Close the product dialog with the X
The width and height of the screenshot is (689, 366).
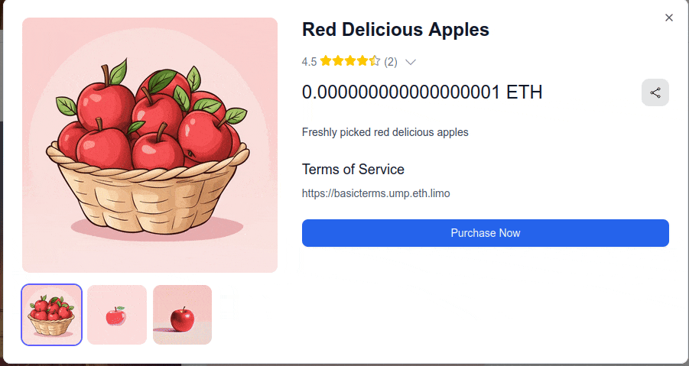[x=669, y=18]
